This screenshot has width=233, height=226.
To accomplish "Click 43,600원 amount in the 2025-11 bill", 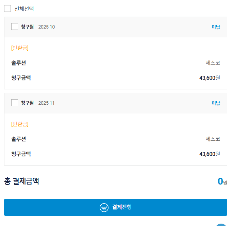I will pos(210,154).
